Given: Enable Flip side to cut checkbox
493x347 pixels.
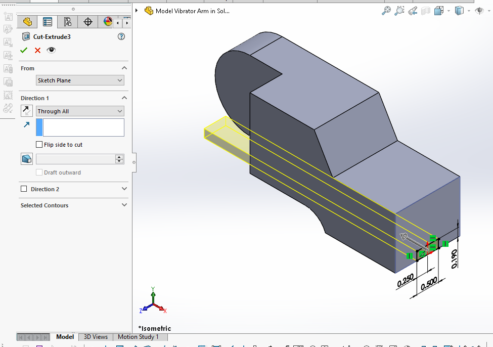Looking at the screenshot, I should 39,145.
